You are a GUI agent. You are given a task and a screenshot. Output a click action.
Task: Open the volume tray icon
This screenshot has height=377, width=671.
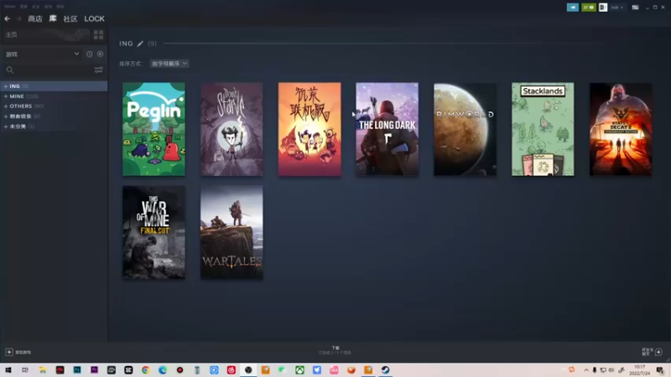pos(611,370)
